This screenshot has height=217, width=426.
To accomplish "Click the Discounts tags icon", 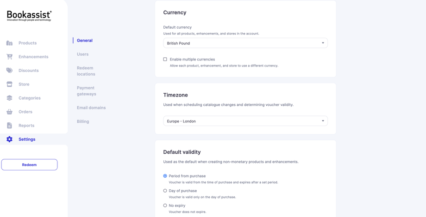I will coord(9,71).
